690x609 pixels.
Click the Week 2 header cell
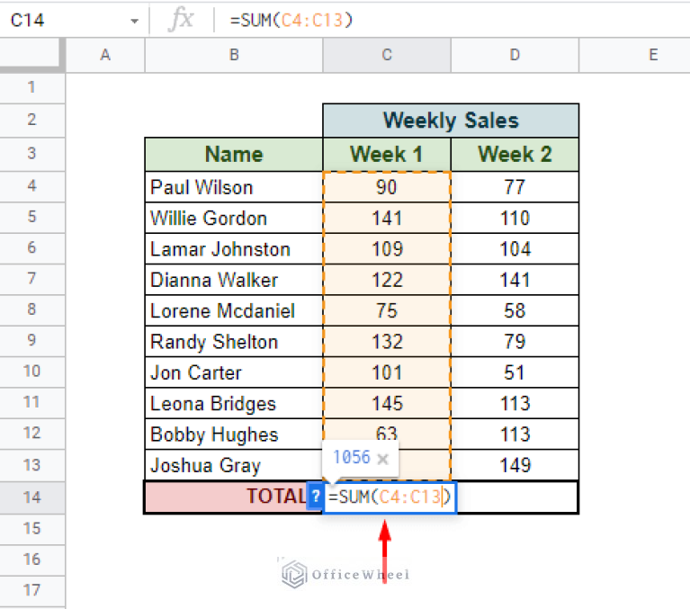(514, 154)
